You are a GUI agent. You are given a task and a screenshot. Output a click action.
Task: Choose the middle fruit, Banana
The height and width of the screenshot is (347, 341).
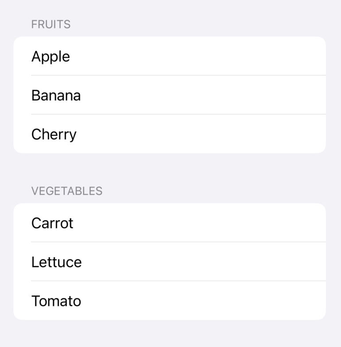click(x=170, y=95)
